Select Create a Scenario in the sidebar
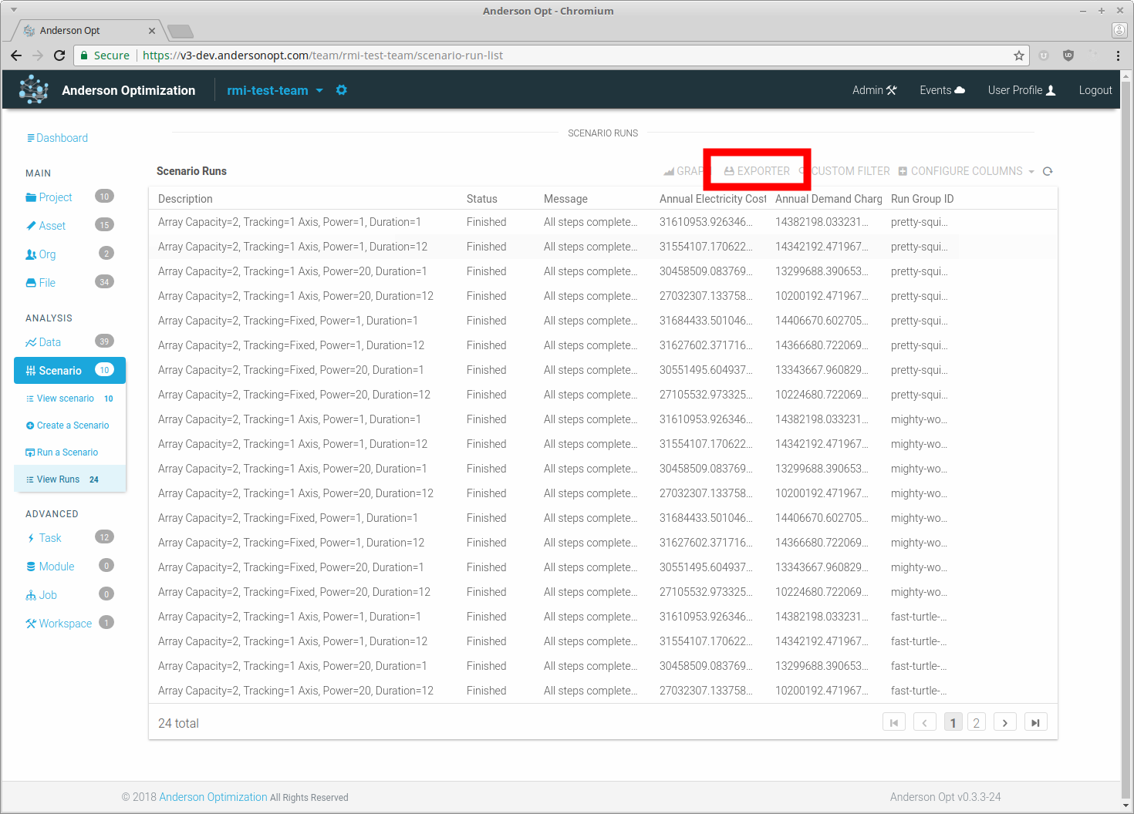Image resolution: width=1134 pixels, height=814 pixels. 73,425
